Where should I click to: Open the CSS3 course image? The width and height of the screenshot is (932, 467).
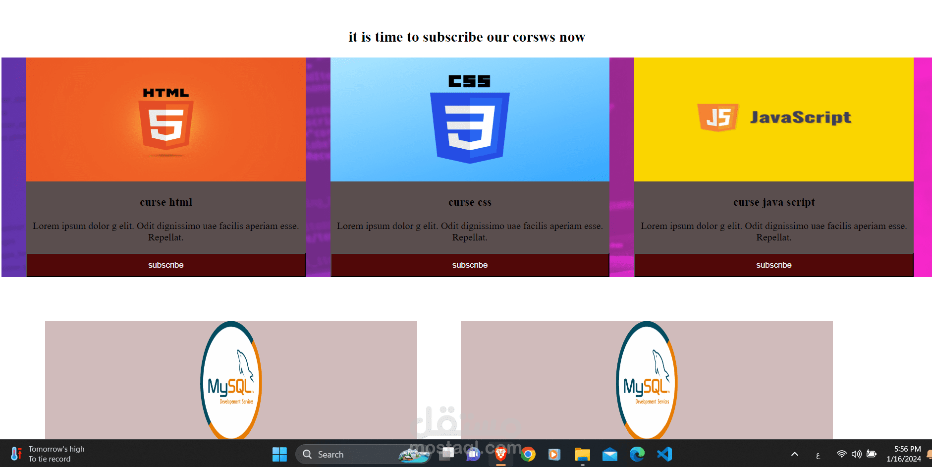coord(470,119)
